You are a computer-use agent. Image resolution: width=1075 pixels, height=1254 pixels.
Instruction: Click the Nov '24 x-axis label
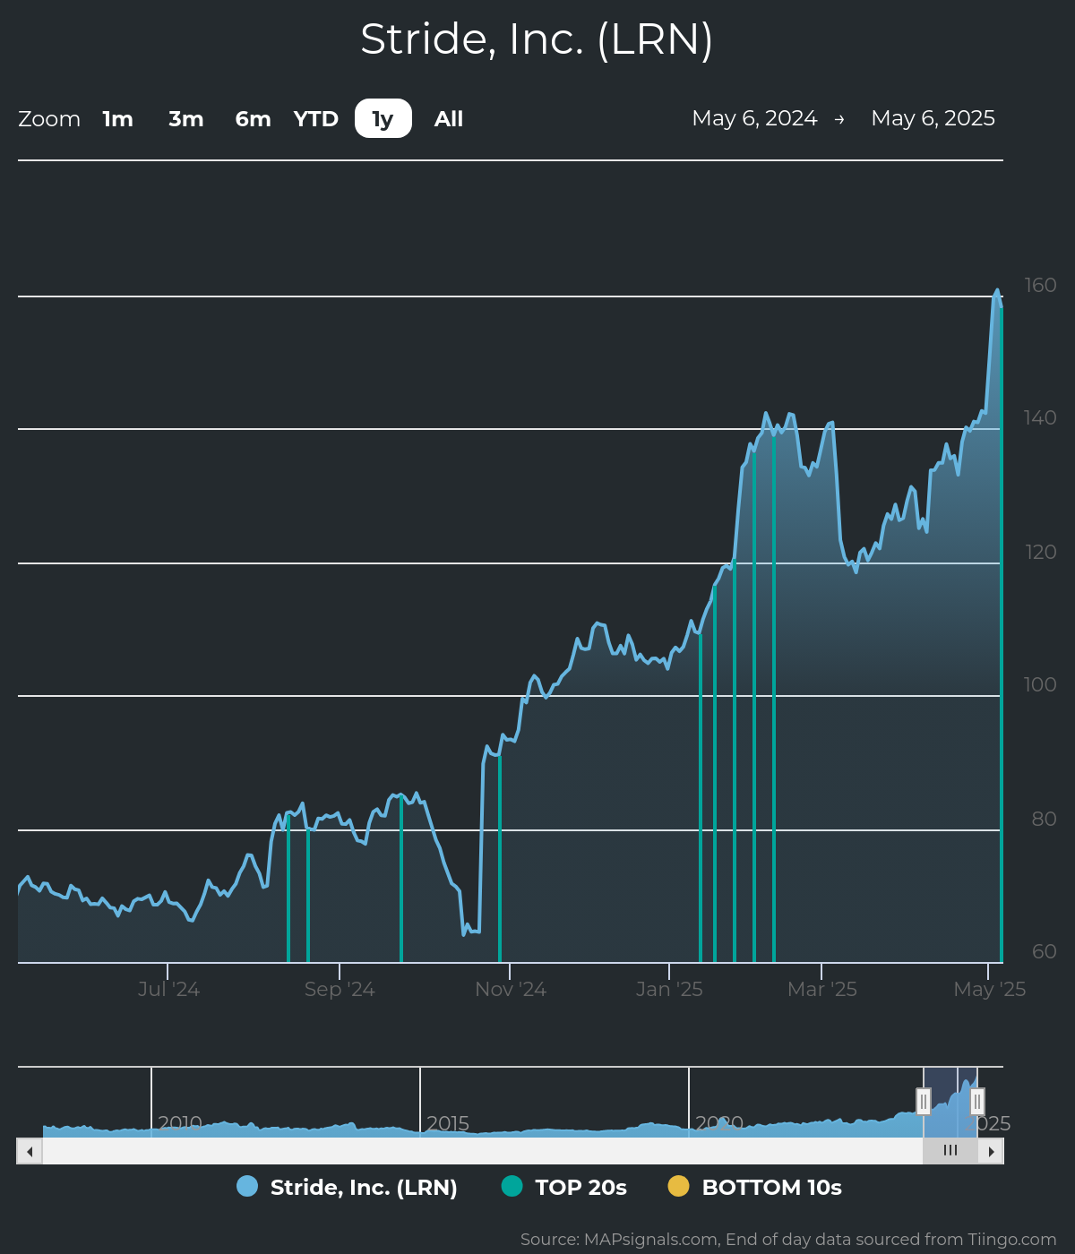click(511, 990)
